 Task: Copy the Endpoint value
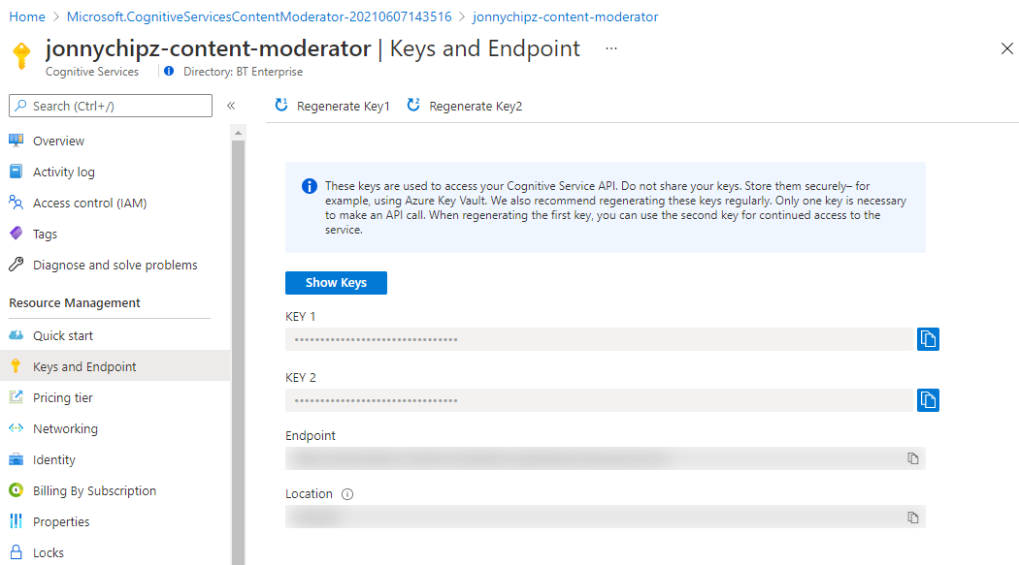[x=912, y=458]
